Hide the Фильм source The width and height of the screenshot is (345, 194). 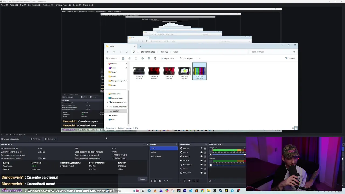pos(201,161)
